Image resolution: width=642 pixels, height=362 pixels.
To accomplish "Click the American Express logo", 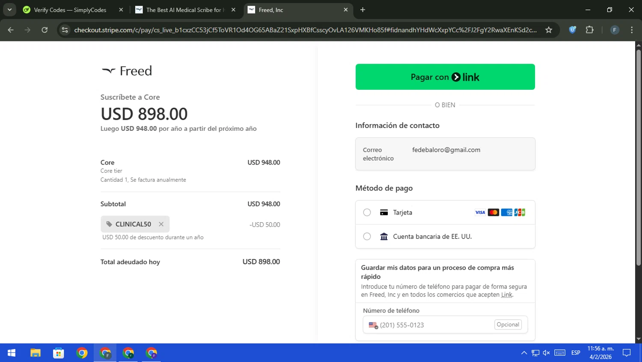I will coord(507,212).
